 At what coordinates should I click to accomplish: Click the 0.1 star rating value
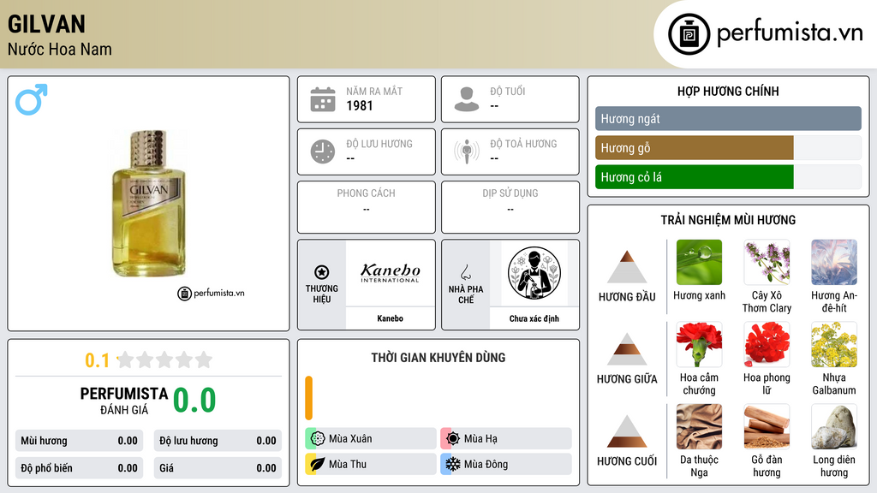(98, 360)
